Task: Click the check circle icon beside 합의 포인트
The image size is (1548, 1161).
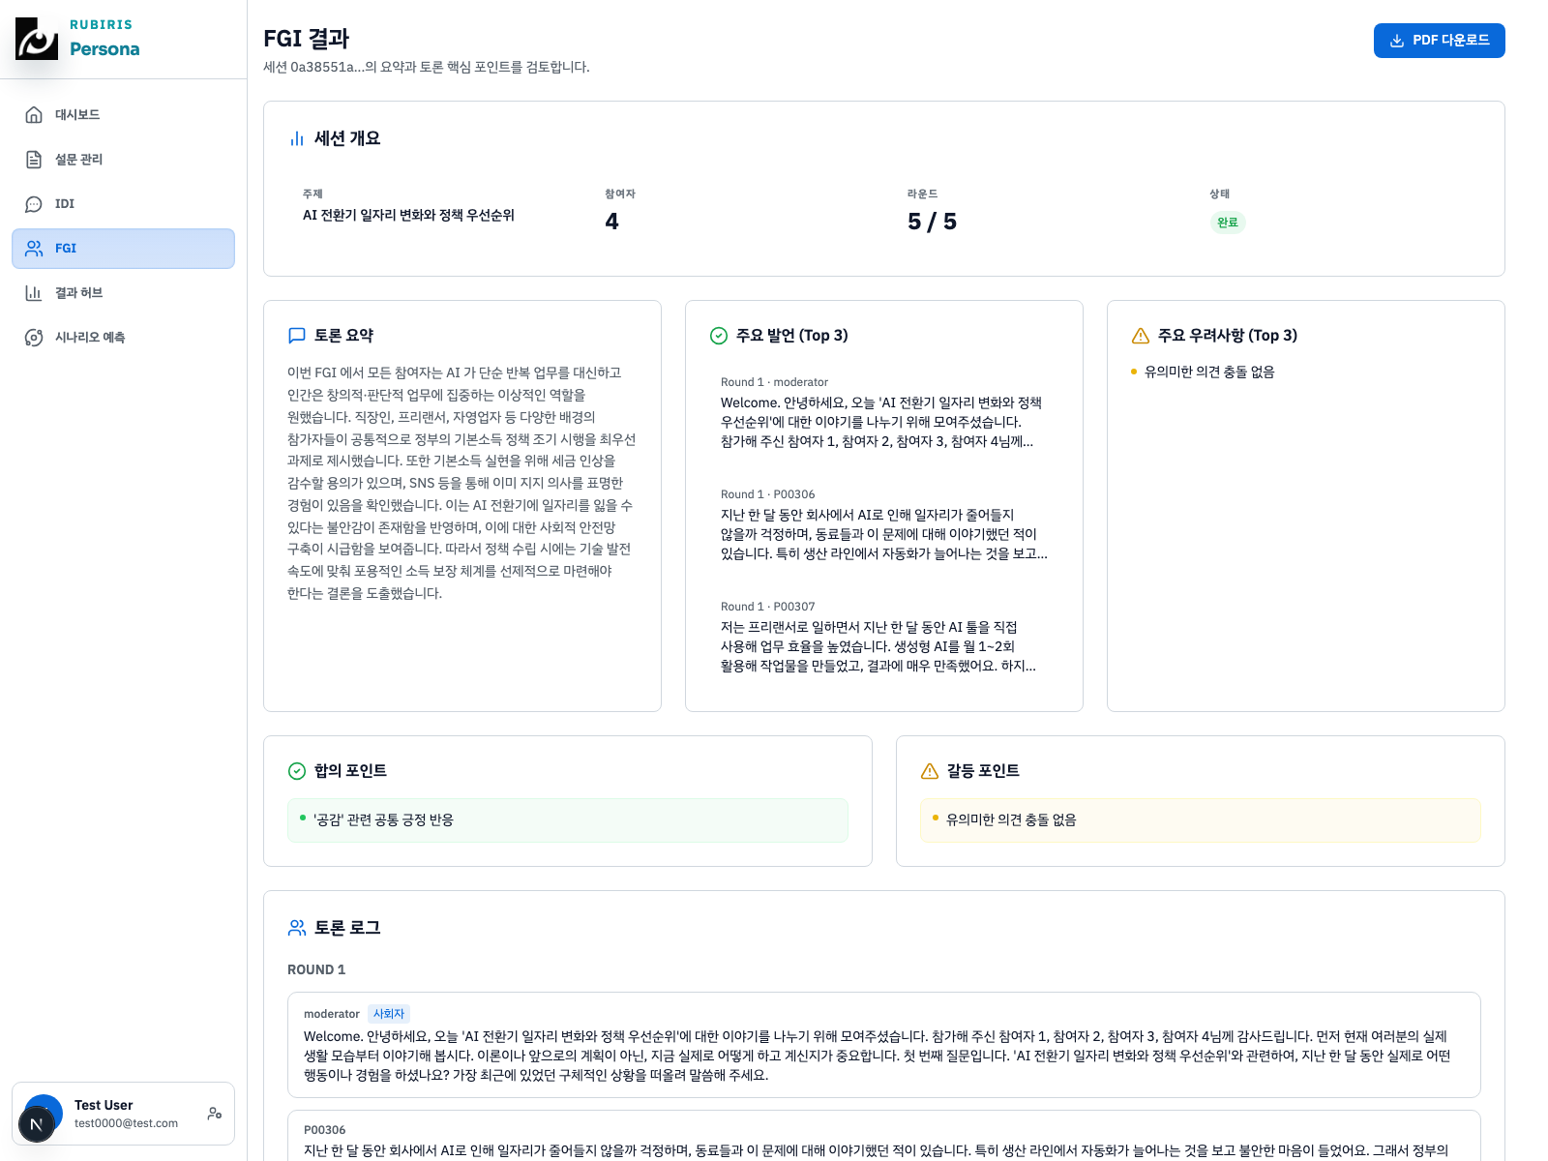Action: point(296,771)
